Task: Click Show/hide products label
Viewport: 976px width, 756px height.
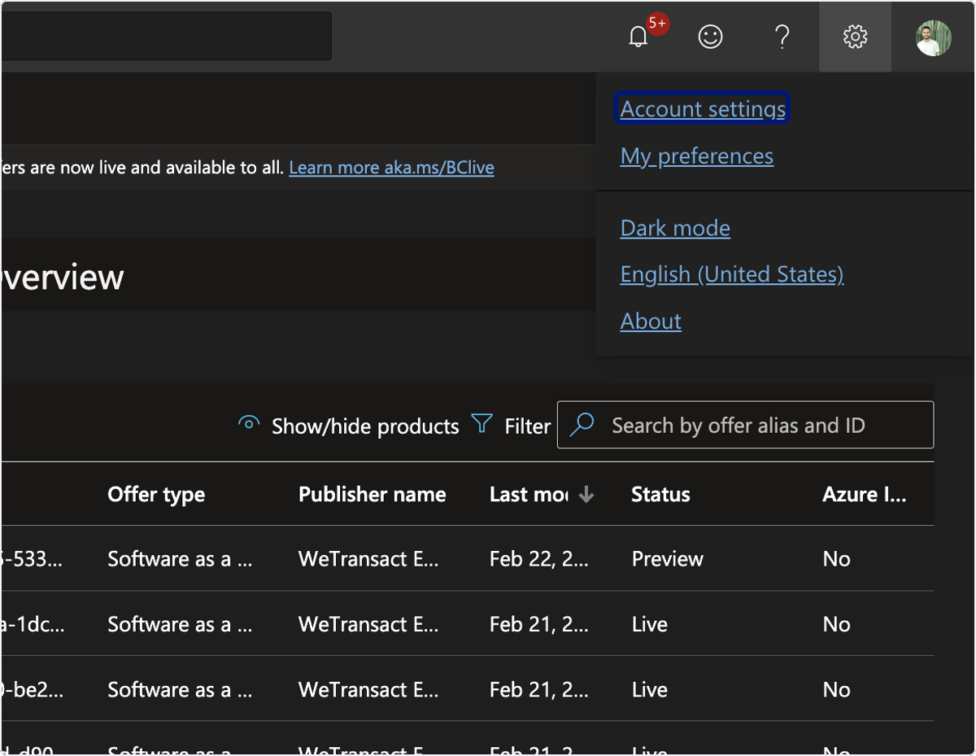Action: pyautogui.click(x=365, y=426)
